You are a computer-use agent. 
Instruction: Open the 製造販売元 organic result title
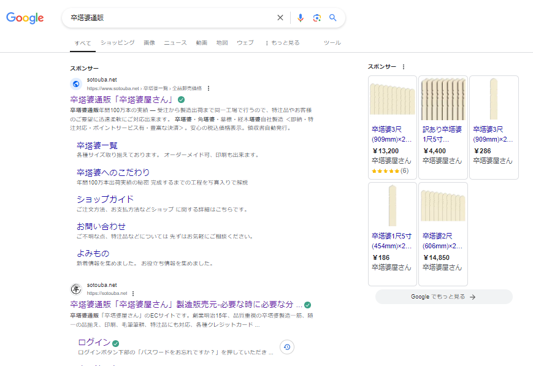click(x=186, y=305)
